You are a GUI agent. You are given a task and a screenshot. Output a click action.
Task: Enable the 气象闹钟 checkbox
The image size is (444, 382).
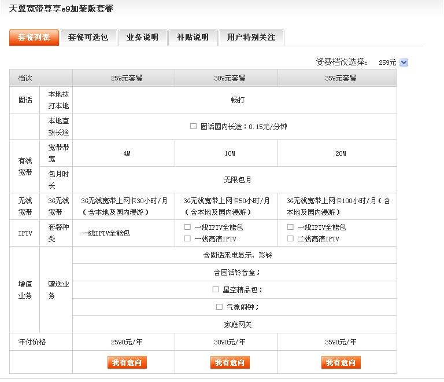point(219,307)
